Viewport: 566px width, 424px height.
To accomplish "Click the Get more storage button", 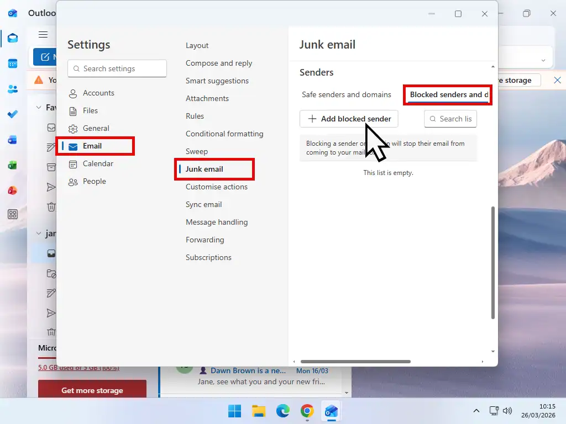I will click(x=92, y=390).
